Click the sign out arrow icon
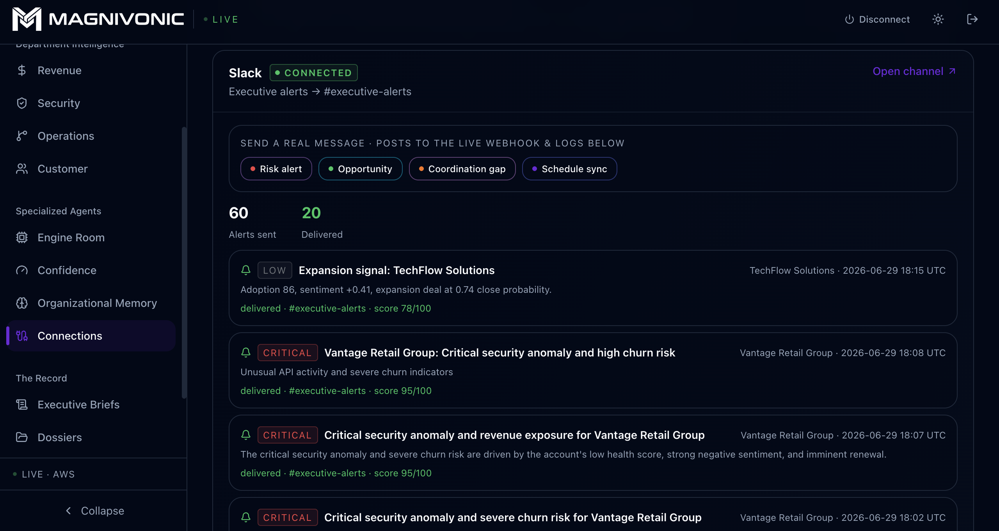This screenshot has height=531, width=999. point(972,19)
